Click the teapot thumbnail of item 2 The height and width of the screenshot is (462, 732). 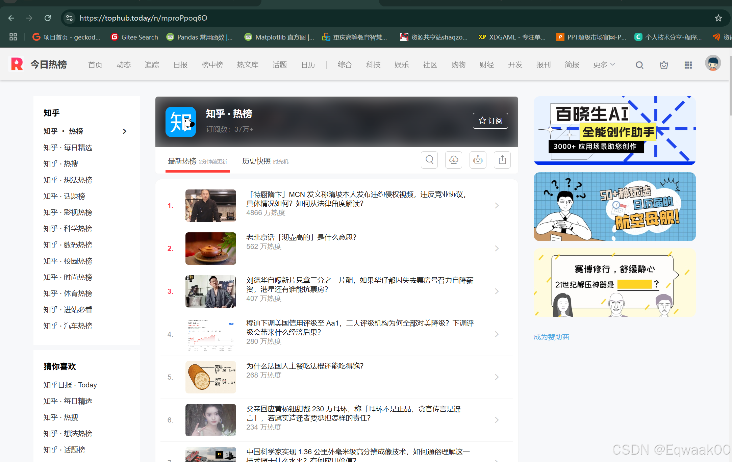(x=210, y=249)
